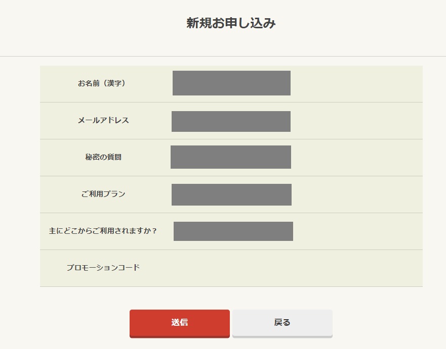Select the gray secret question value box
The image size is (446, 349).
pos(231,157)
